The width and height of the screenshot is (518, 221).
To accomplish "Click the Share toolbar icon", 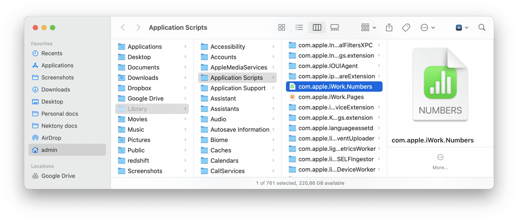I will [389, 27].
